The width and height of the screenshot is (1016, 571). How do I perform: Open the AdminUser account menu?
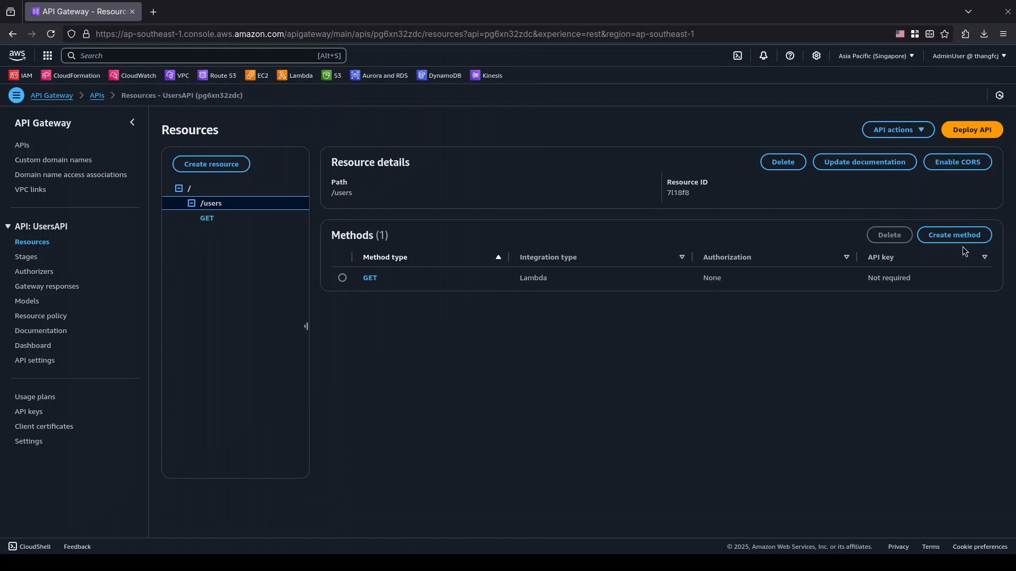(x=969, y=56)
